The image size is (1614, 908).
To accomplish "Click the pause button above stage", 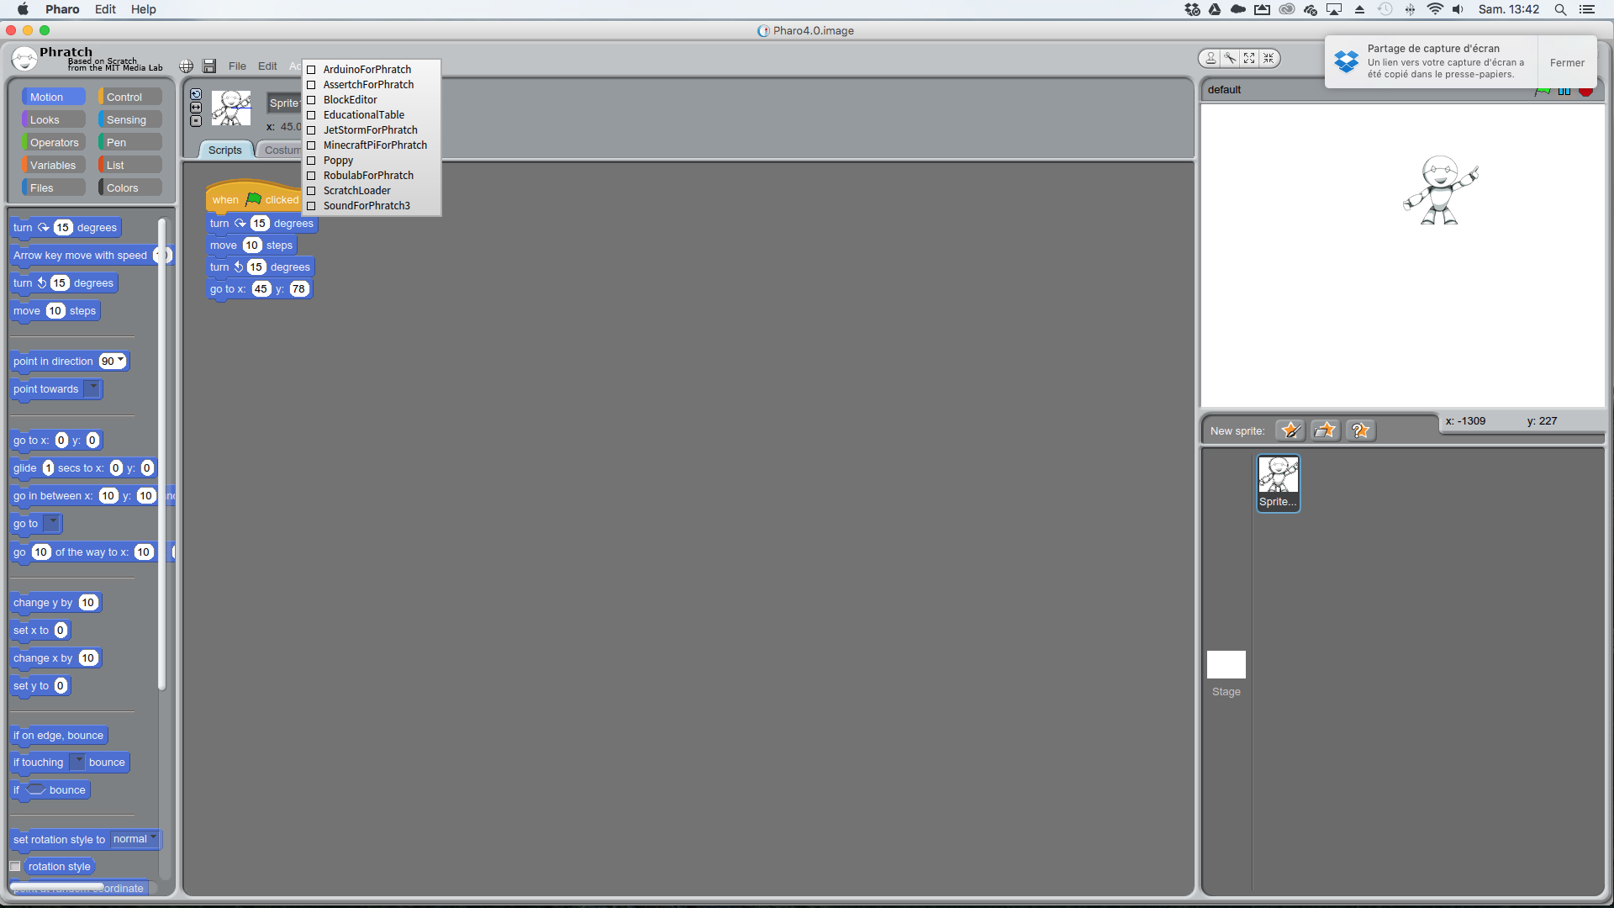I will [x=1564, y=91].
